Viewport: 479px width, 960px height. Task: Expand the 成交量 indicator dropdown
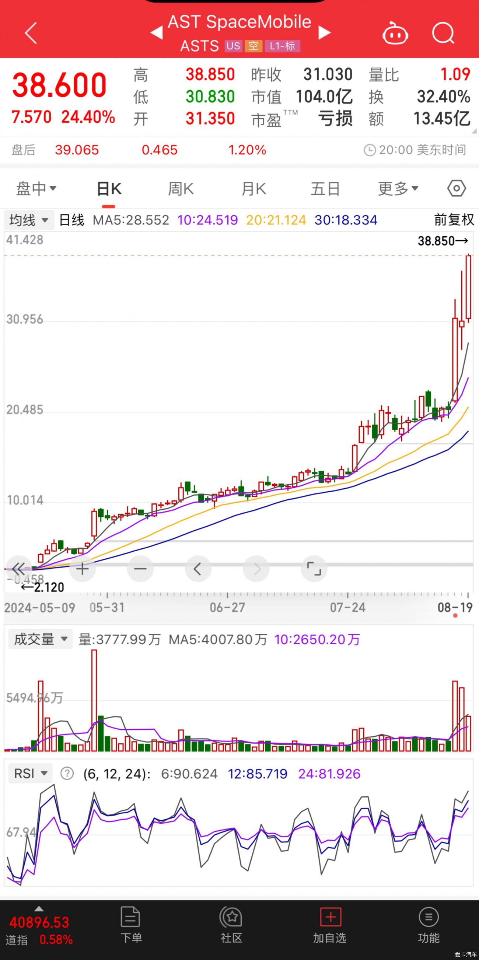coord(40,639)
